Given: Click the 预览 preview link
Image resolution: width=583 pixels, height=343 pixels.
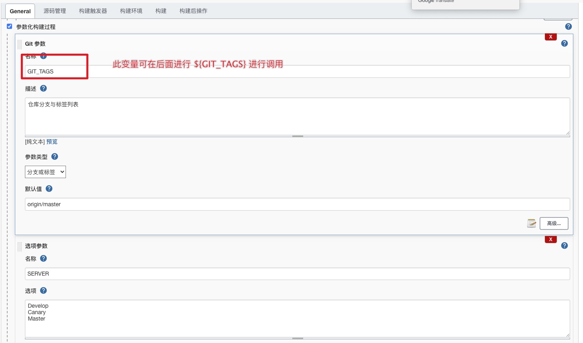Looking at the screenshot, I should (52, 142).
